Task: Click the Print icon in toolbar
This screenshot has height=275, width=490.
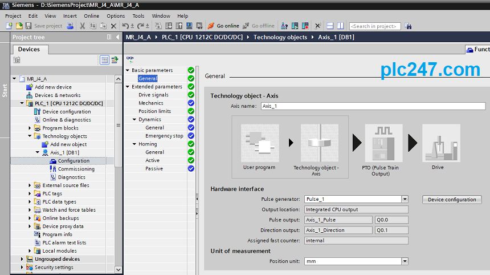Action: click(70, 26)
